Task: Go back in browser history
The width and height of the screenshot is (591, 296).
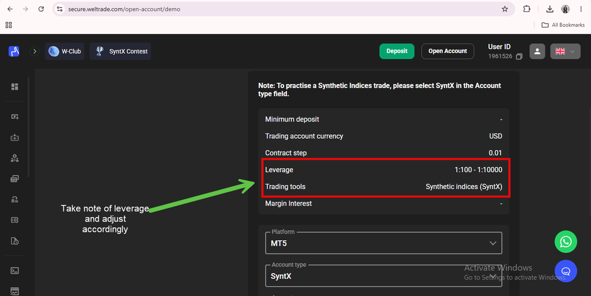Action: (10, 9)
